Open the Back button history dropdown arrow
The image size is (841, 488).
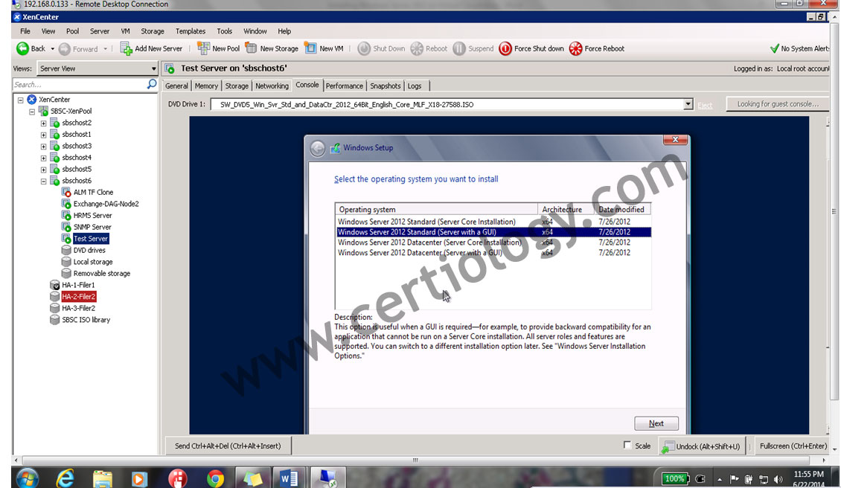click(x=53, y=49)
